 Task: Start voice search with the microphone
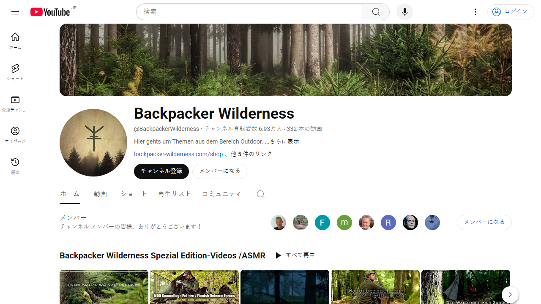click(x=405, y=12)
